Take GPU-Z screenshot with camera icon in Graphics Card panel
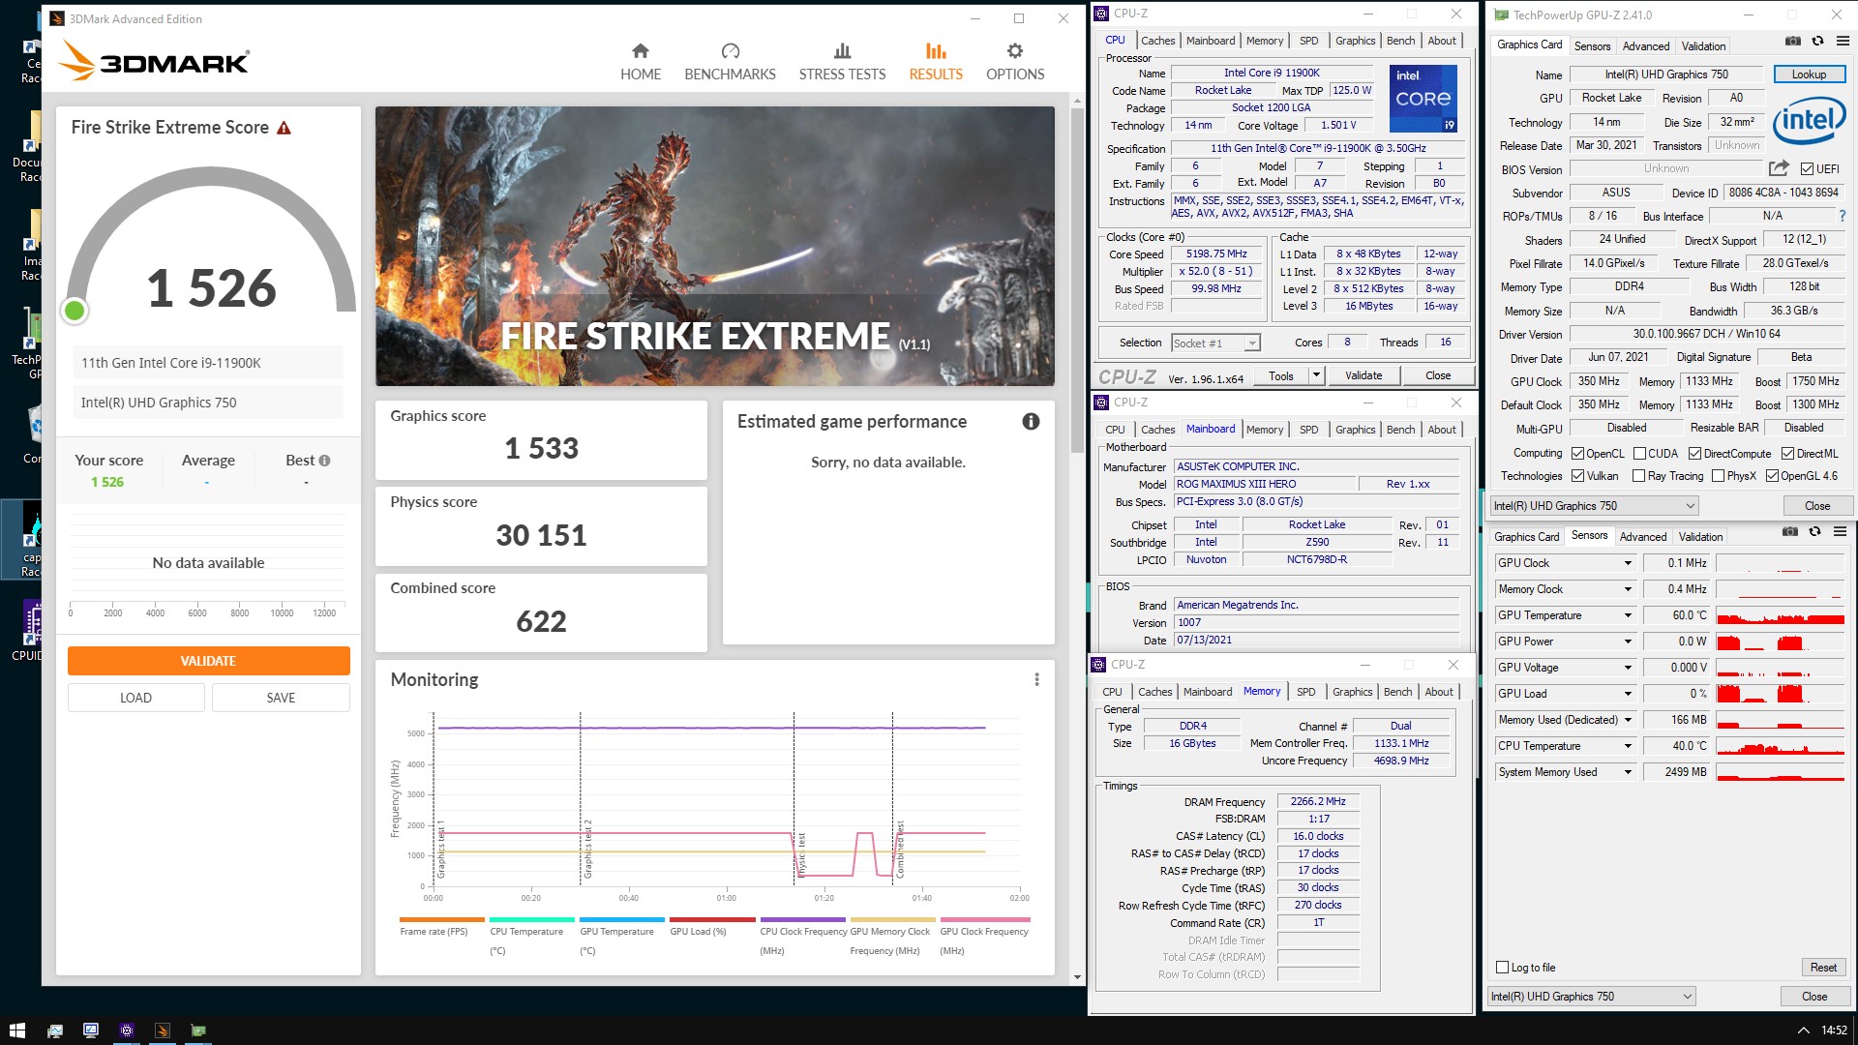This screenshot has height=1045, width=1858. click(x=1792, y=42)
